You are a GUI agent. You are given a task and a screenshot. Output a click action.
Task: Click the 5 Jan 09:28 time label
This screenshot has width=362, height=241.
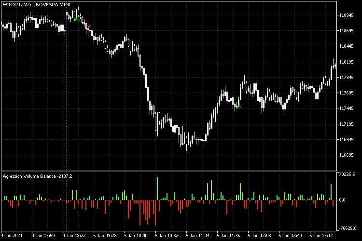(105, 236)
